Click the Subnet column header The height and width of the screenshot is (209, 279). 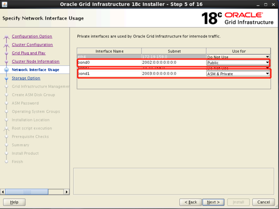click(174, 51)
